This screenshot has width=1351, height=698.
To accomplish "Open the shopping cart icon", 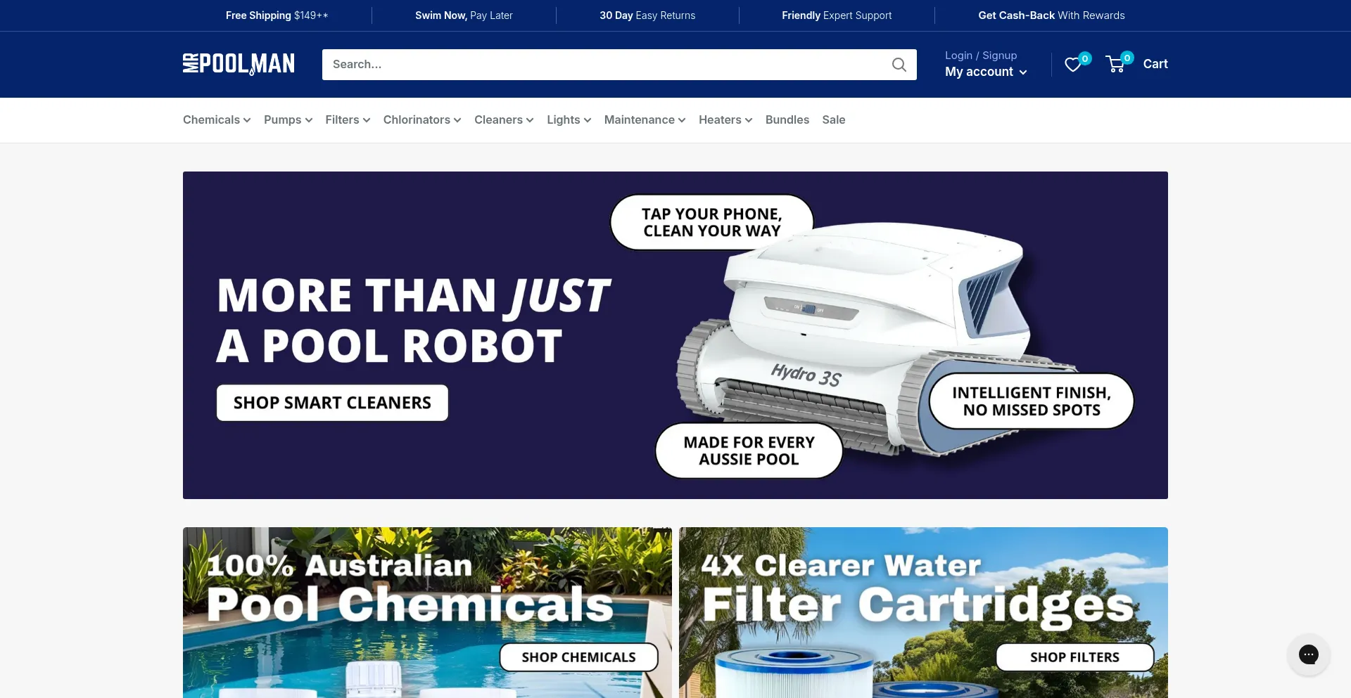I will pos(1115,64).
